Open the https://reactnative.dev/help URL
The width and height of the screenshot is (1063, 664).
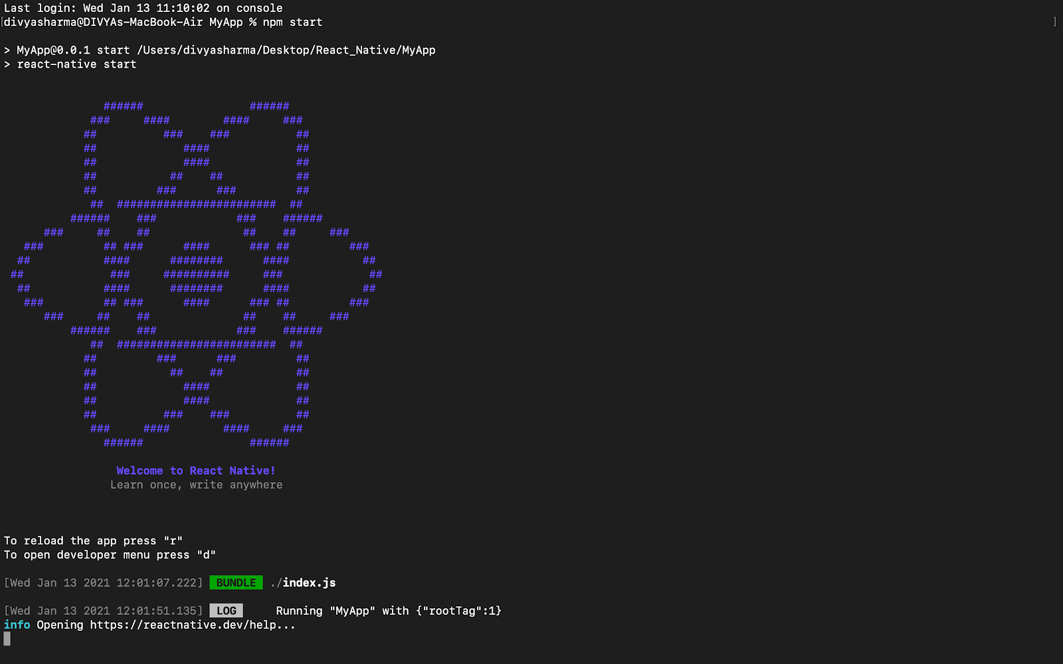(183, 624)
